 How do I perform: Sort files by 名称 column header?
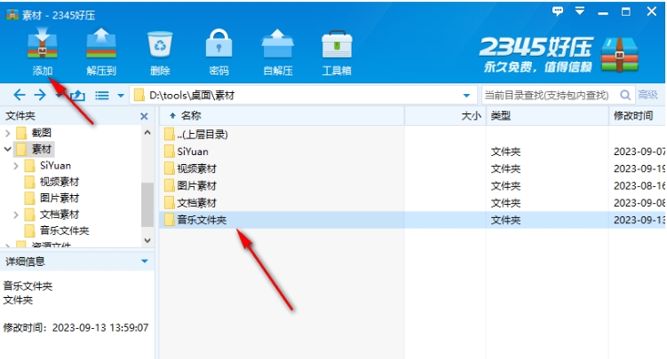pyautogui.click(x=191, y=115)
